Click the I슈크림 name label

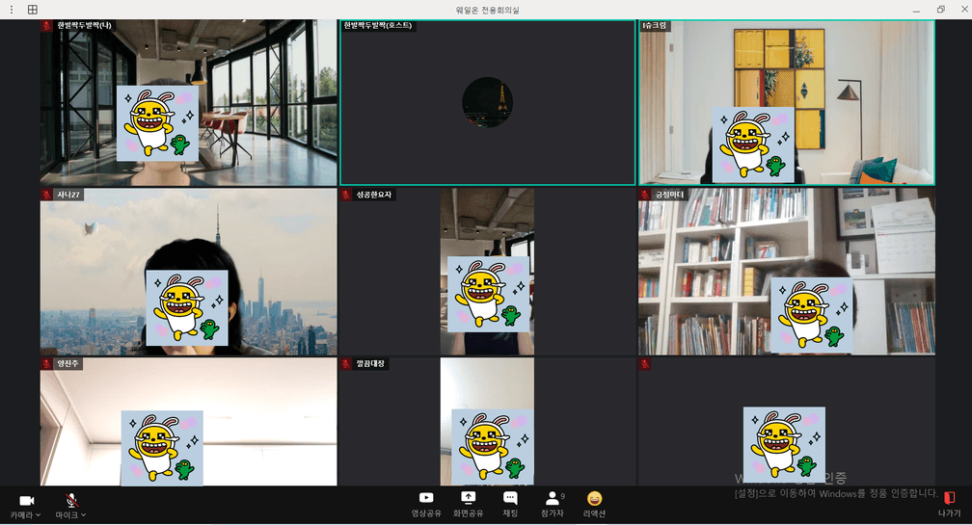(655, 25)
